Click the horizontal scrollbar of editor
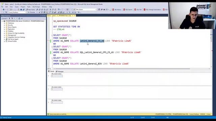The image size is (216, 121). [x=123, y=69]
